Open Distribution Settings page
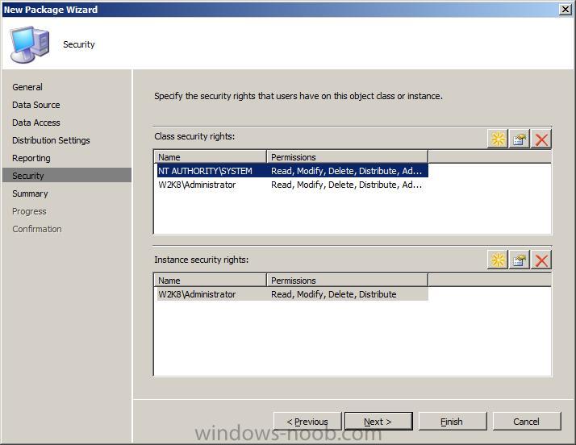This screenshot has height=445, width=576. tap(51, 140)
